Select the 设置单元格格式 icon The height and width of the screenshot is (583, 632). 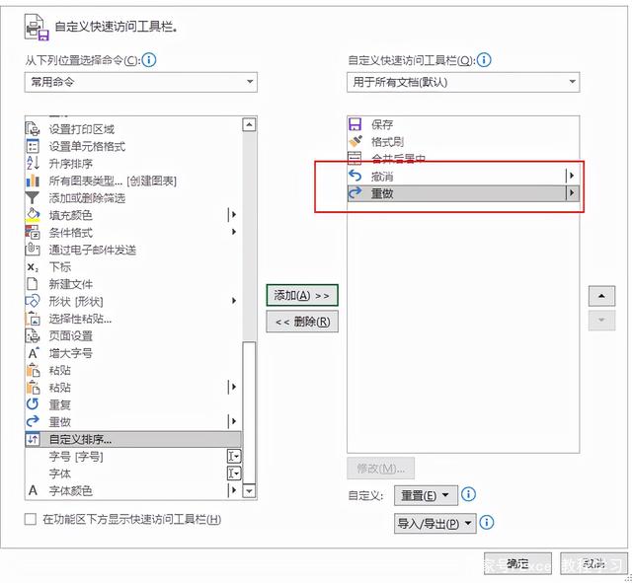[x=33, y=146]
